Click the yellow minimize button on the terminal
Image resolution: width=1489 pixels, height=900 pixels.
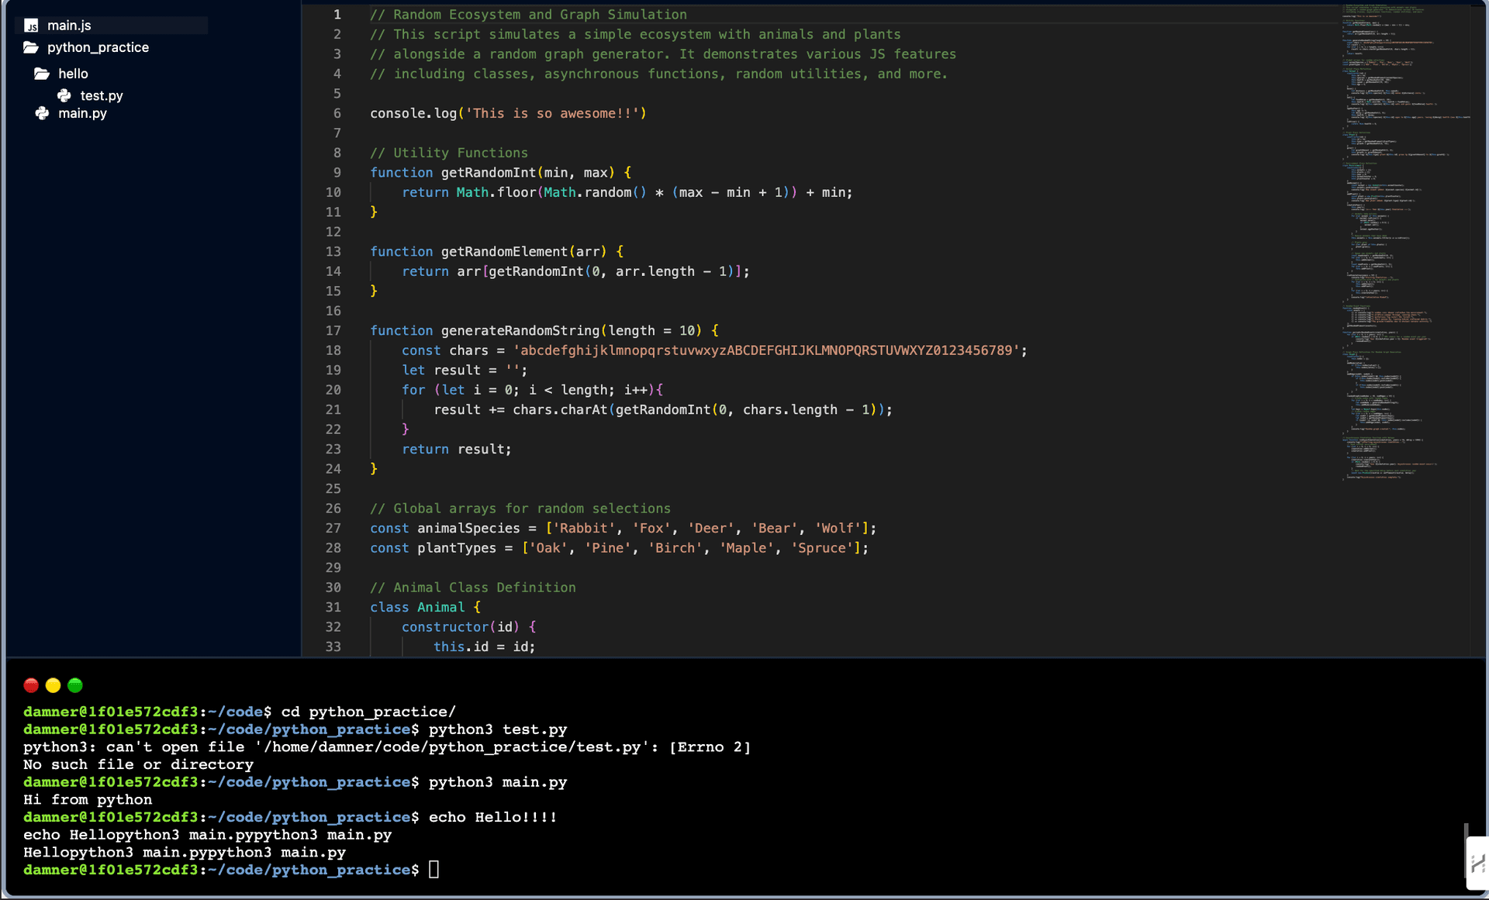[53, 685]
